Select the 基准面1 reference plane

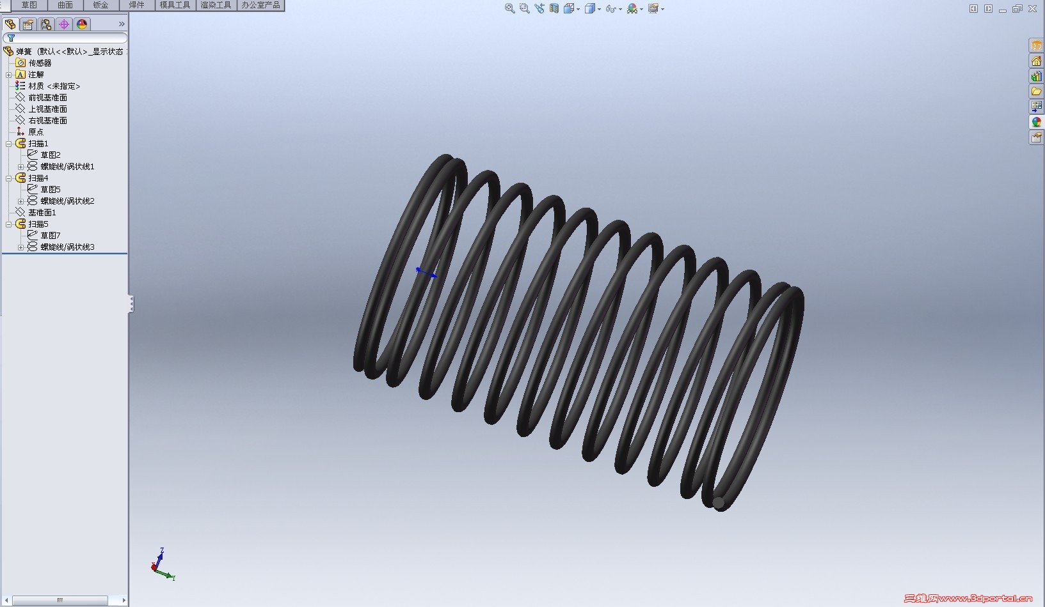tap(42, 212)
